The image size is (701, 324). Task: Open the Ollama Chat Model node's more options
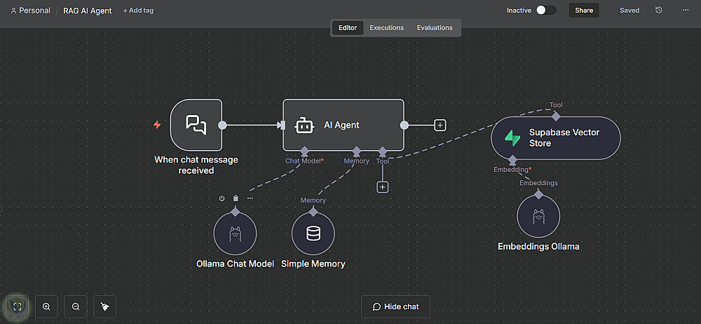pos(250,198)
